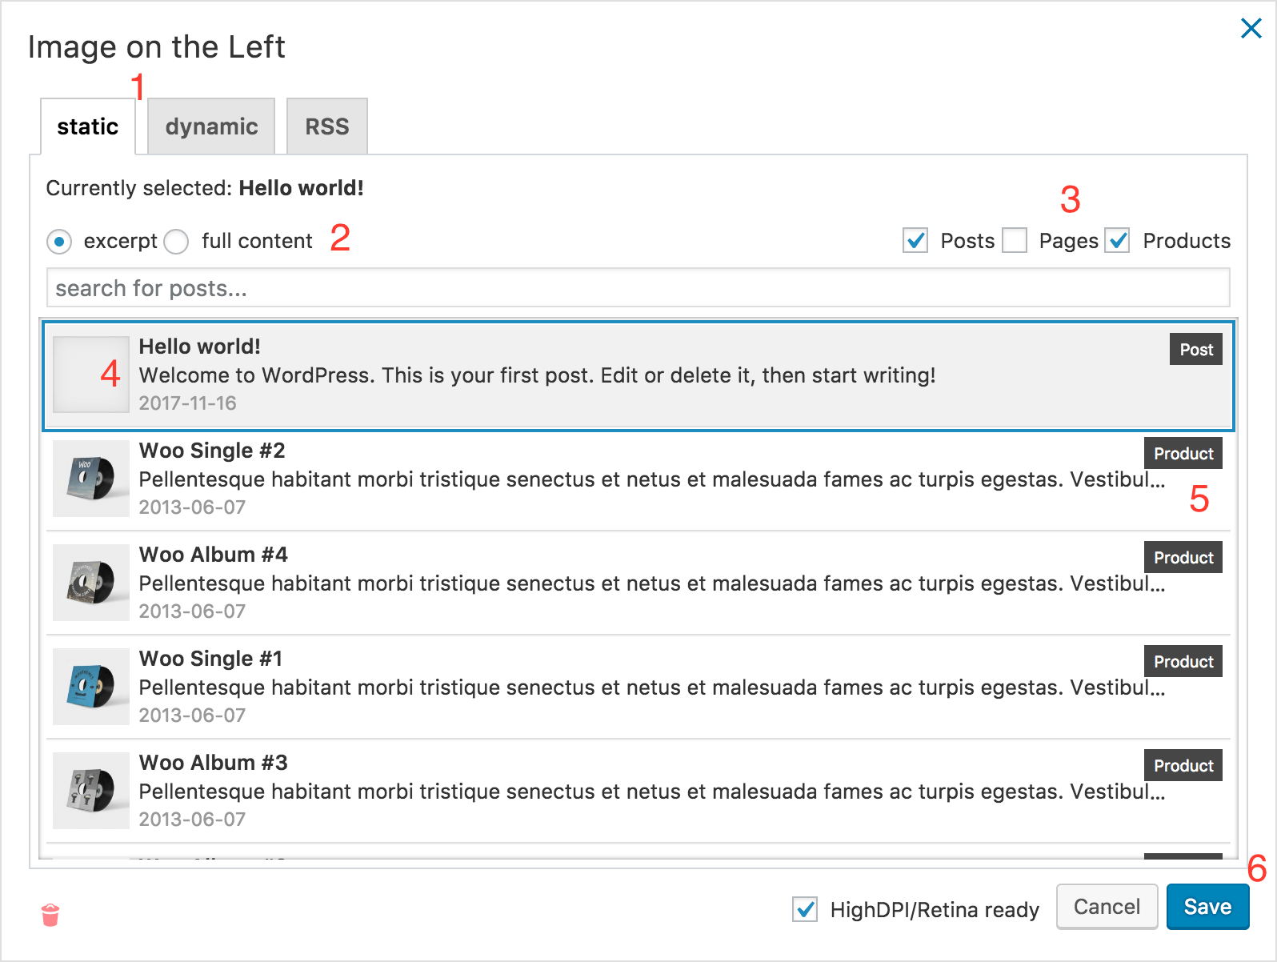Enable the Pages checkbox
The height and width of the screenshot is (962, 1277).
1015,241
